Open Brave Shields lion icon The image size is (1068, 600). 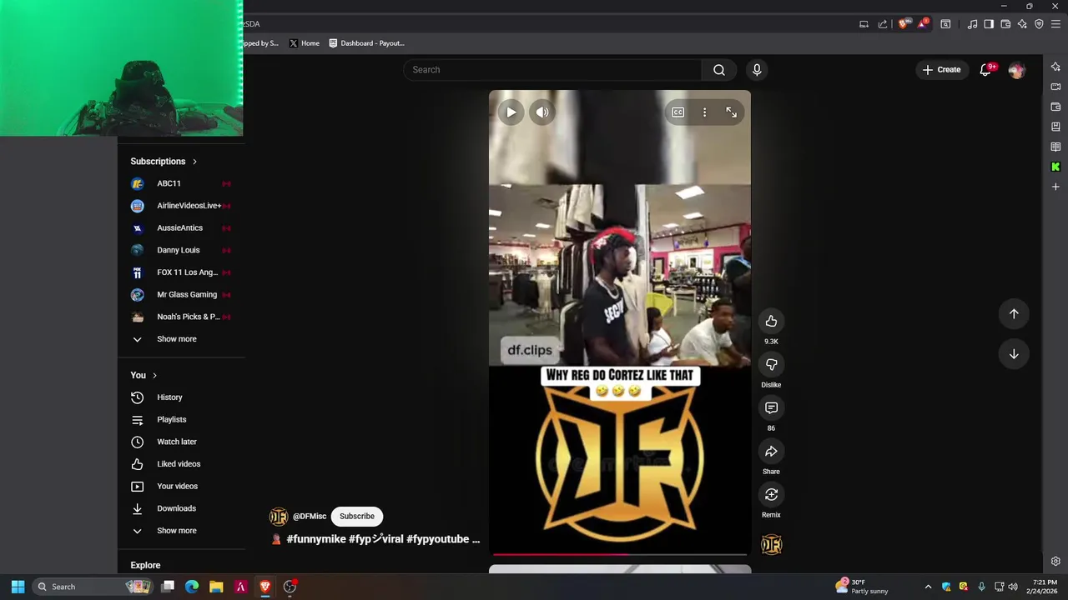[903, 24]
